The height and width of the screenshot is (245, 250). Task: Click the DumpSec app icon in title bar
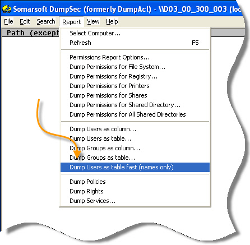pos(7,9)
